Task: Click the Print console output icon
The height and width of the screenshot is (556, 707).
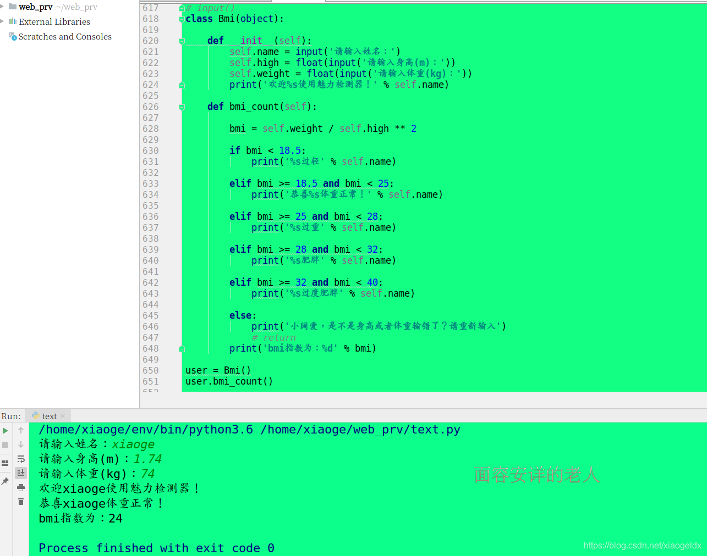Action: (21, 487)
